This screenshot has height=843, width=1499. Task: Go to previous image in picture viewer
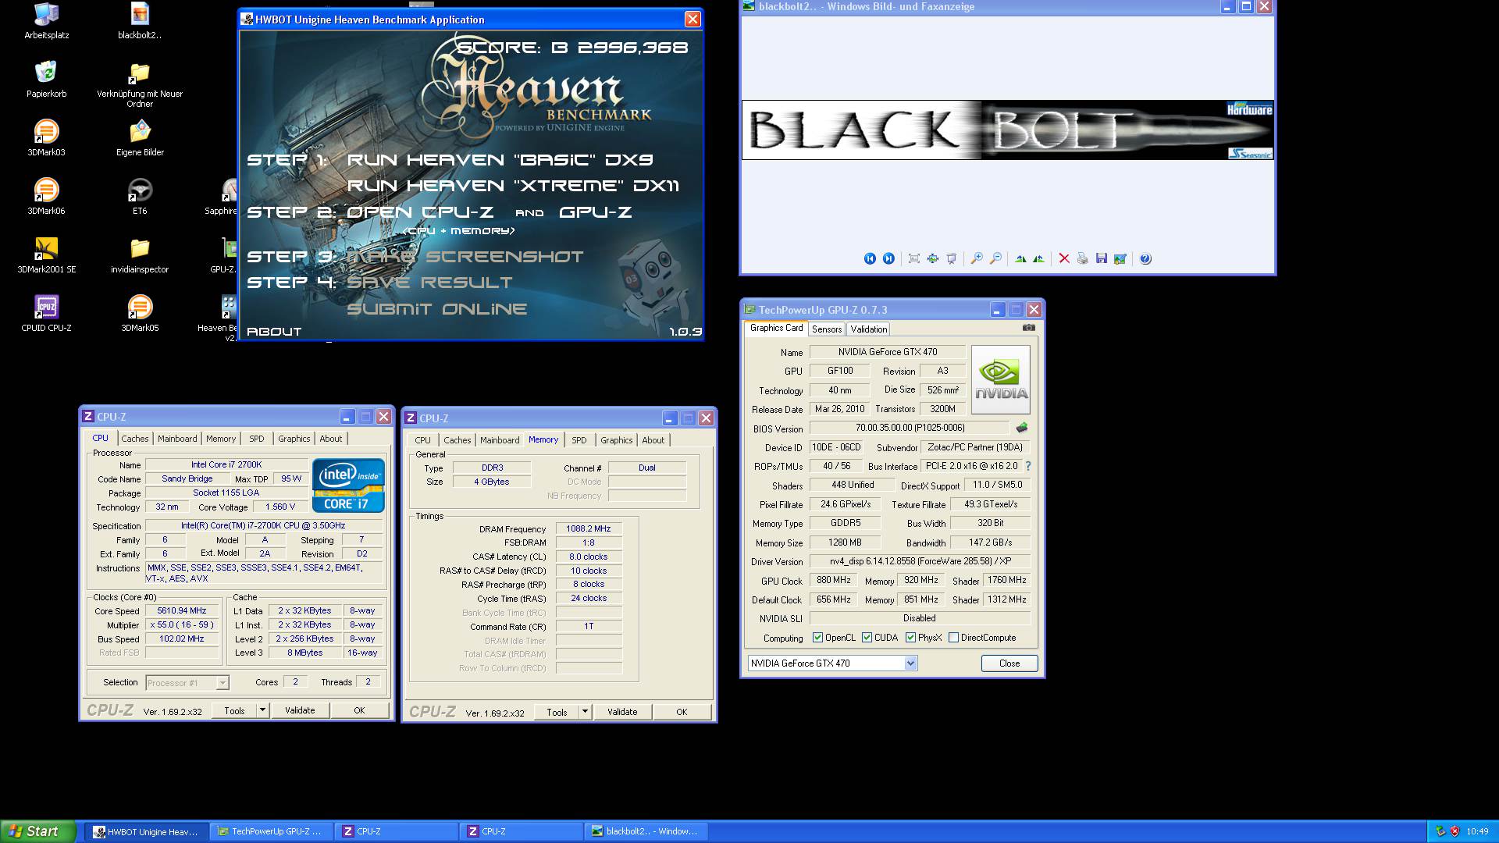[870, 258]
